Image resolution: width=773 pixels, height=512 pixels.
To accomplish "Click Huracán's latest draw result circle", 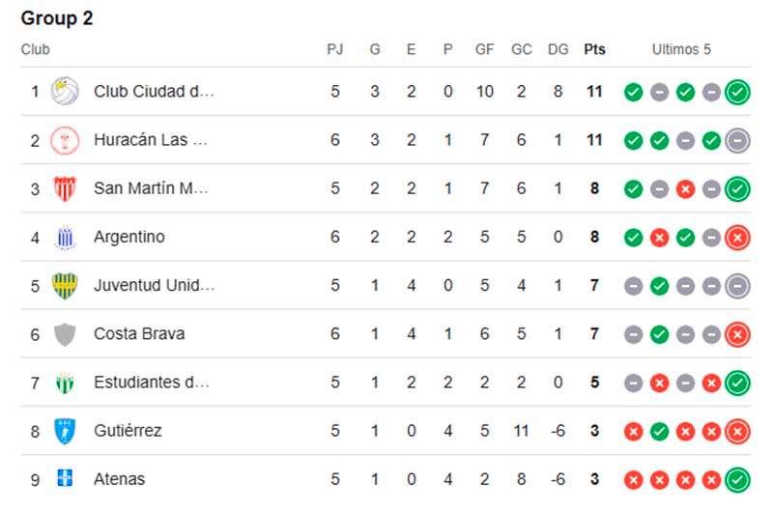I will [737, 140].
